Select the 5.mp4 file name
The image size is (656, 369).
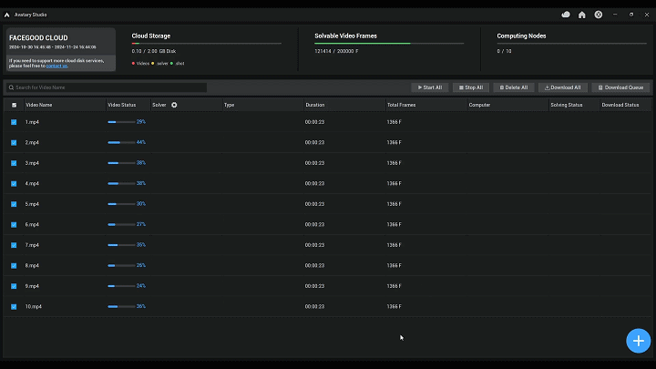point(32,204)
